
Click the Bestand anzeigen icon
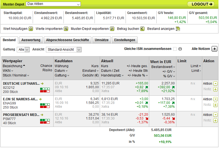click(x=178, y=29)
